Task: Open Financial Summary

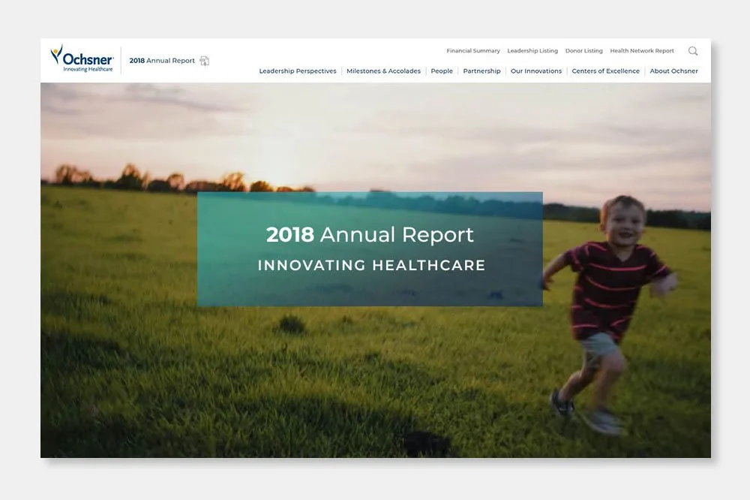Action: tap(472, 50)
